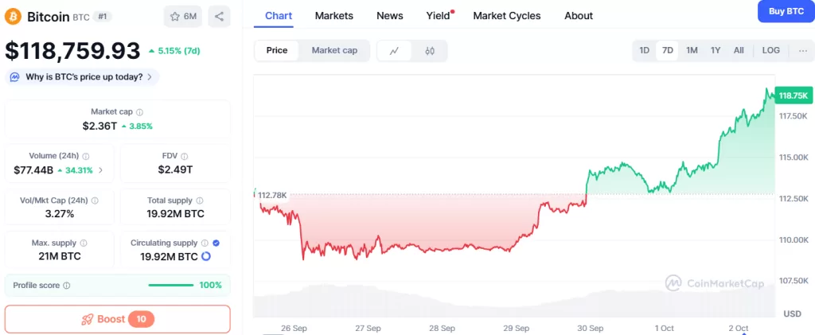Screen dimensions: 815x335
Task: Switch to the Markets tab
Action: tap(334, 15)
